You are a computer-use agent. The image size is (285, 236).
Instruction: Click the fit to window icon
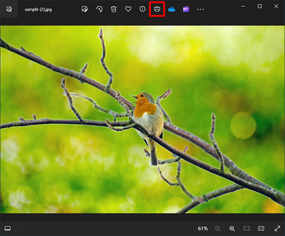click(246, 229)
